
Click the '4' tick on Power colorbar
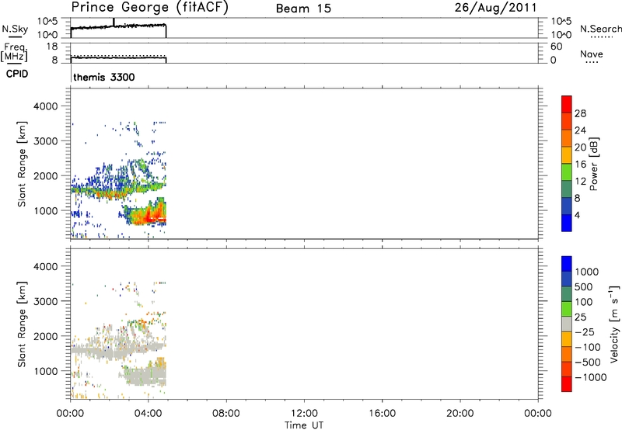[577, 215]
